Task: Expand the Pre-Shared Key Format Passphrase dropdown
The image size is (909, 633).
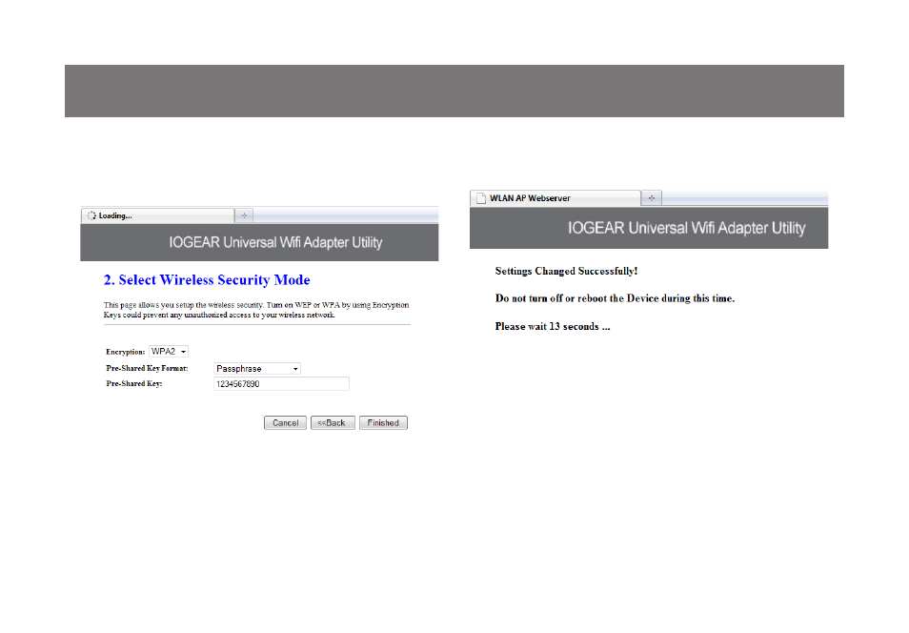Action: click(257, 368)
